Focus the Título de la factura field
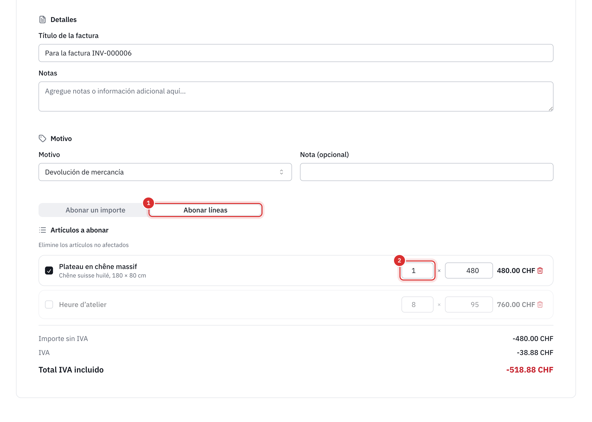This screenshot has height=422, width=592. pyautogui.click(x=296, y=53)
